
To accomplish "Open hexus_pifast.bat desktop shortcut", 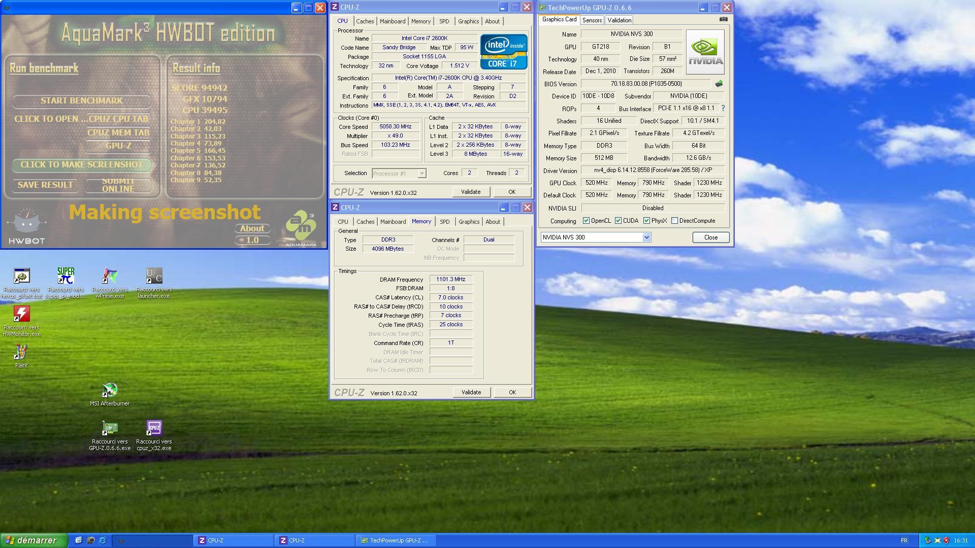I will point(21,283).
